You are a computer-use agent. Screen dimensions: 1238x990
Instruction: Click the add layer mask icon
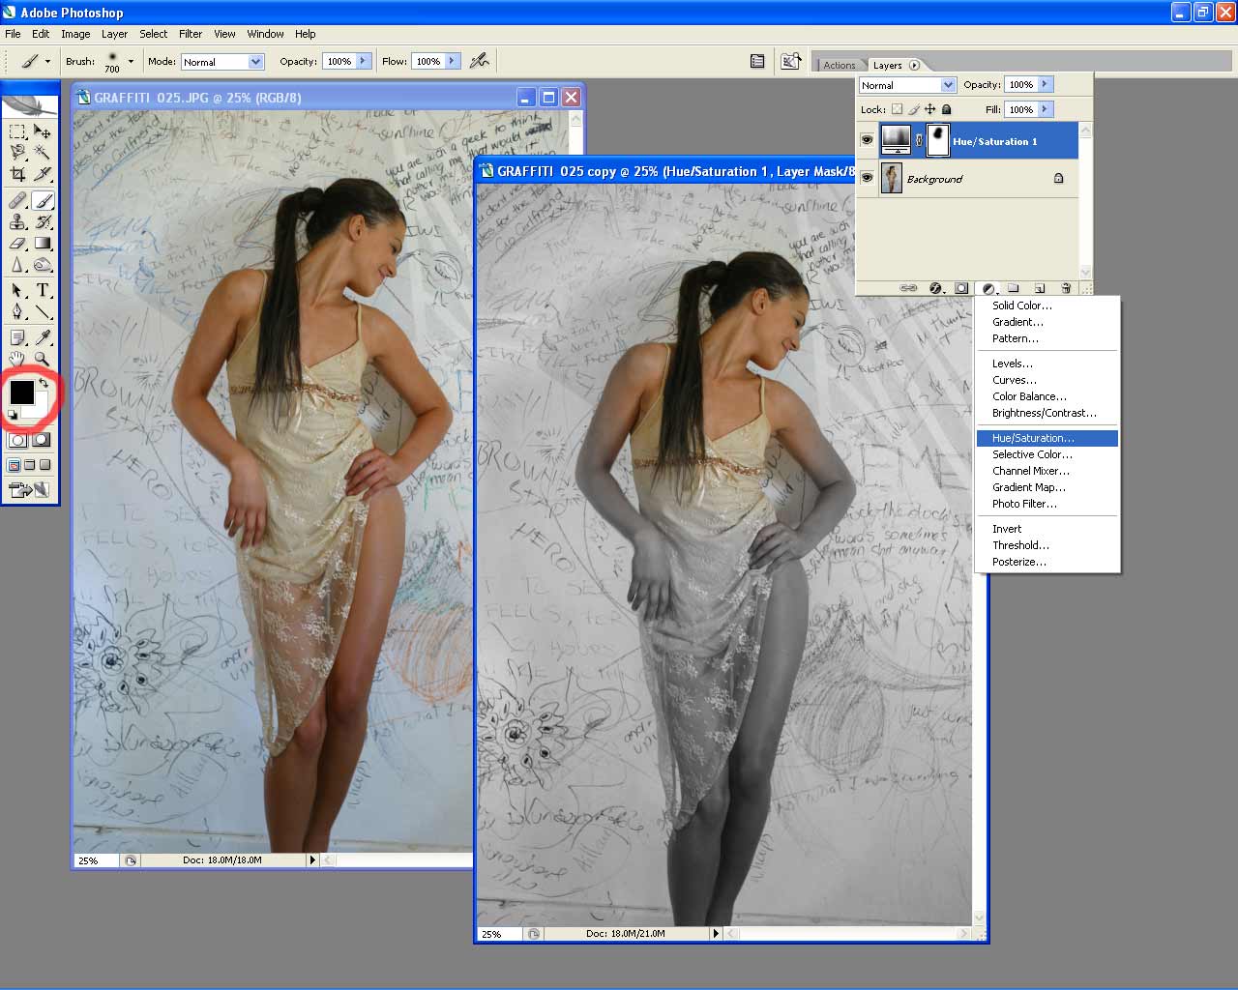[x=961, y=288]
